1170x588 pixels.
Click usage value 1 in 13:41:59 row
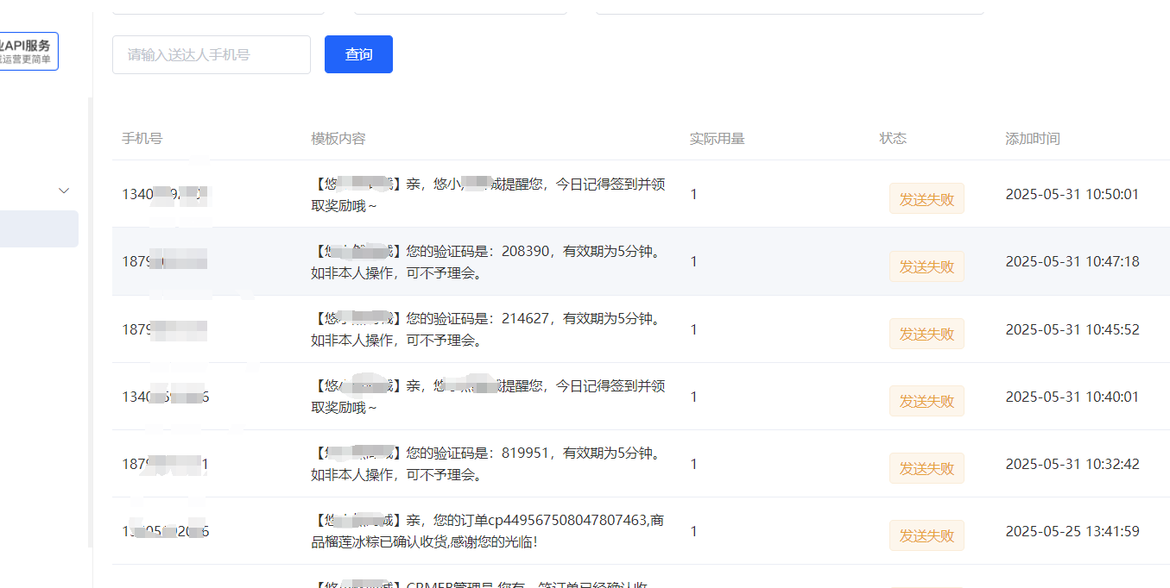(x=693, y=531)
